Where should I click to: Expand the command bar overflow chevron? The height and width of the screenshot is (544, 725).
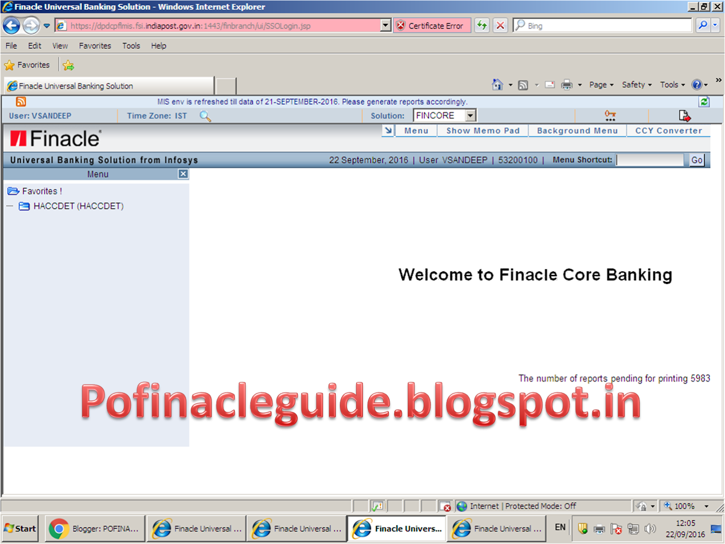pos(719,80)
